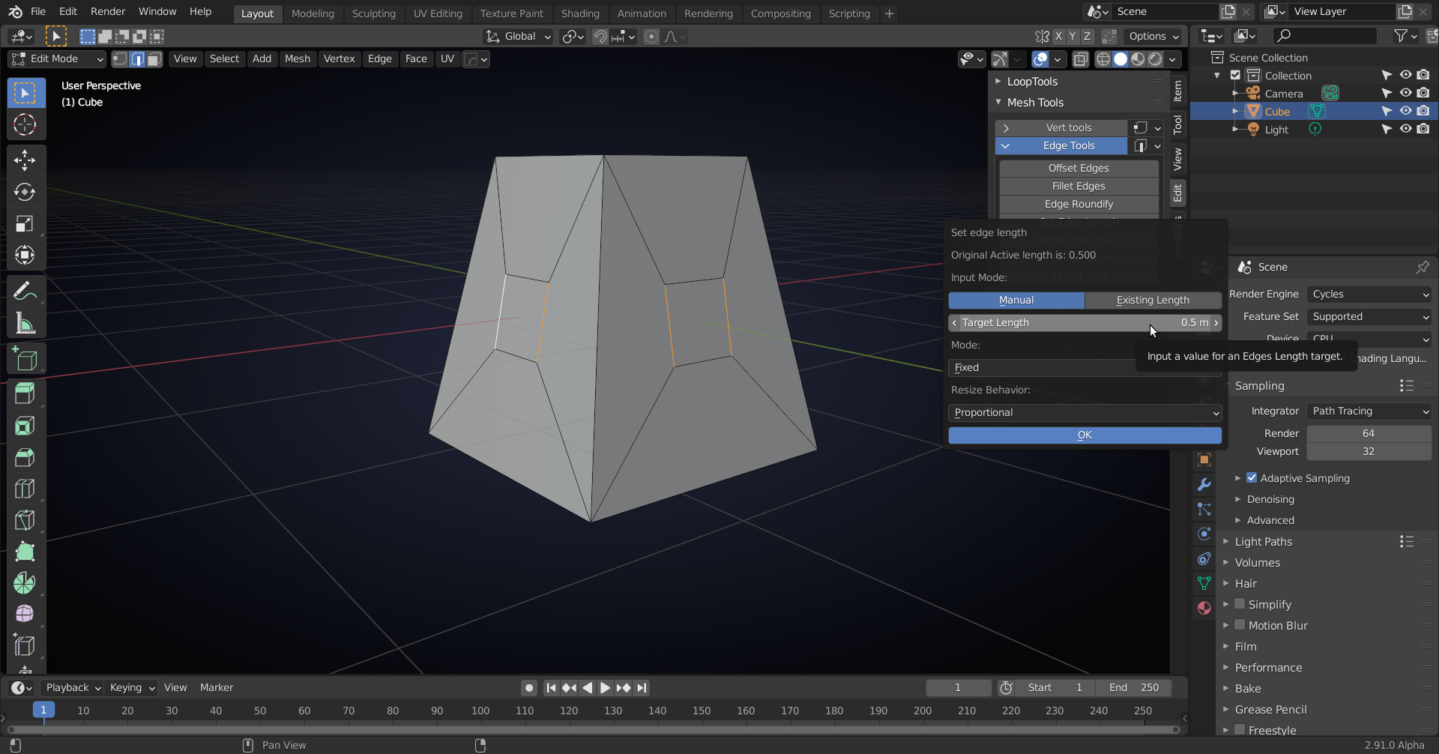Open the Render Engine dropdown
The width and height of the screenshot is (1439, 754).
tap(1369, 294)
